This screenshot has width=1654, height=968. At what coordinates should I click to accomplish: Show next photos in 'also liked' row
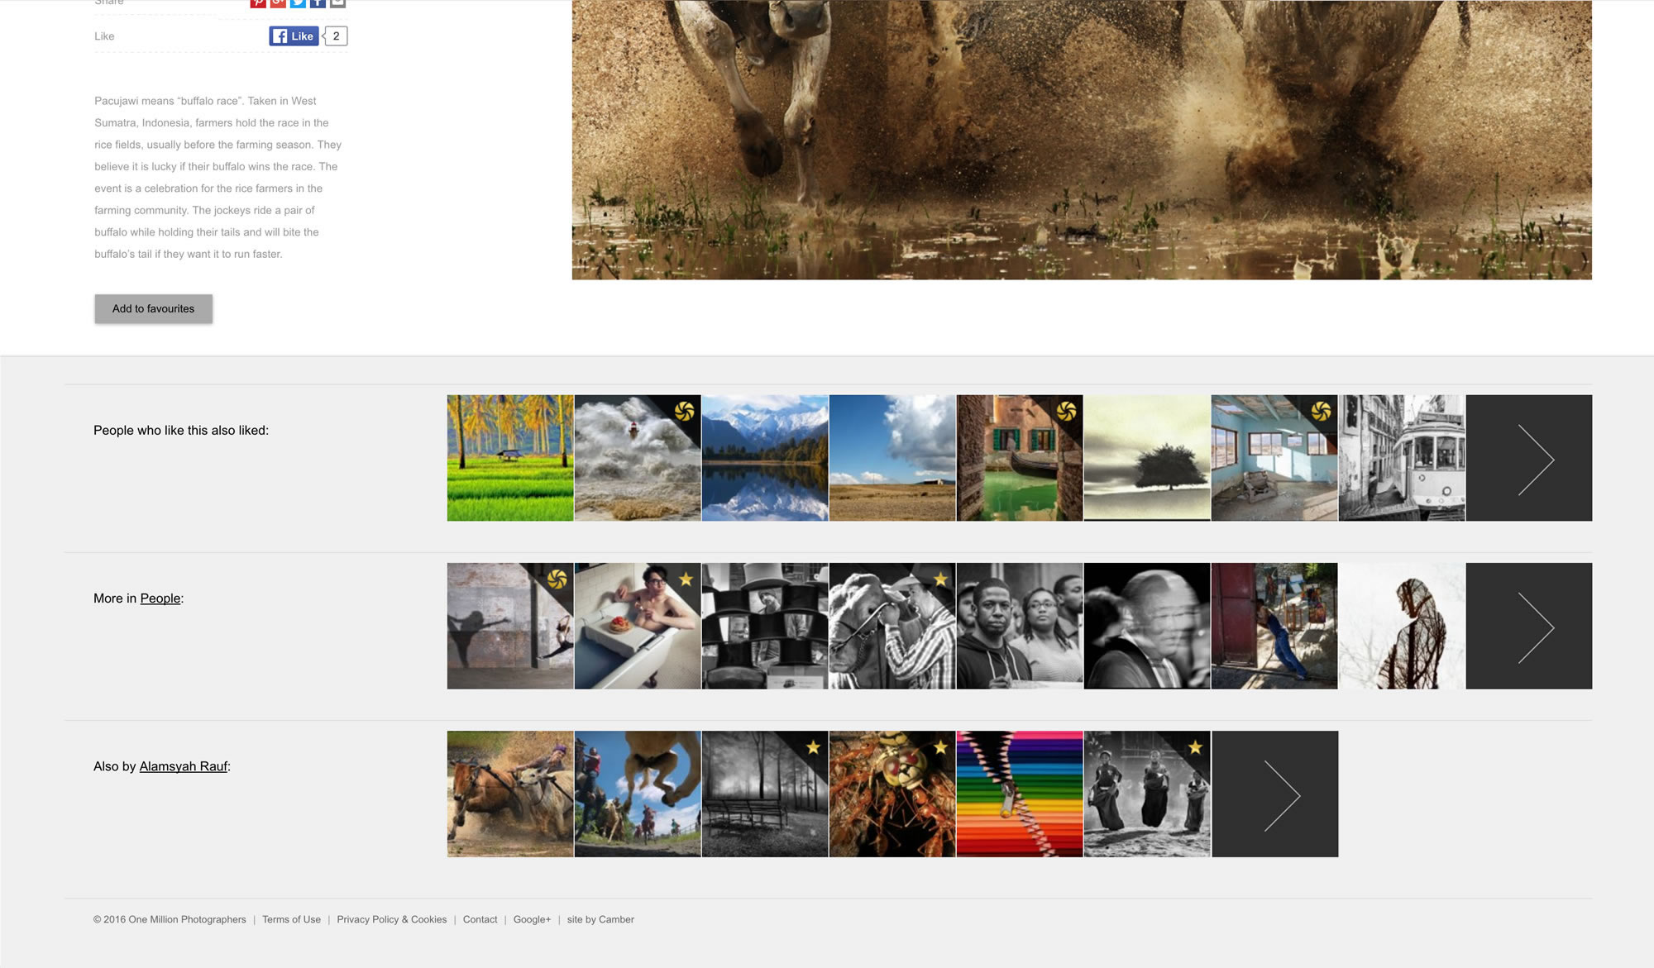[1528, 458]
